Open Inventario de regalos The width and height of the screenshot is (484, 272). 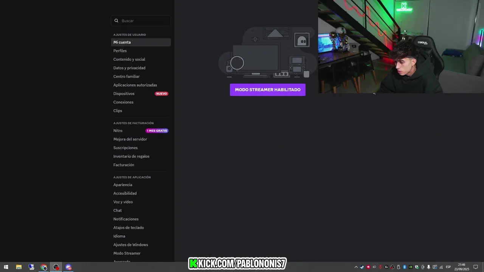point(141,156)
